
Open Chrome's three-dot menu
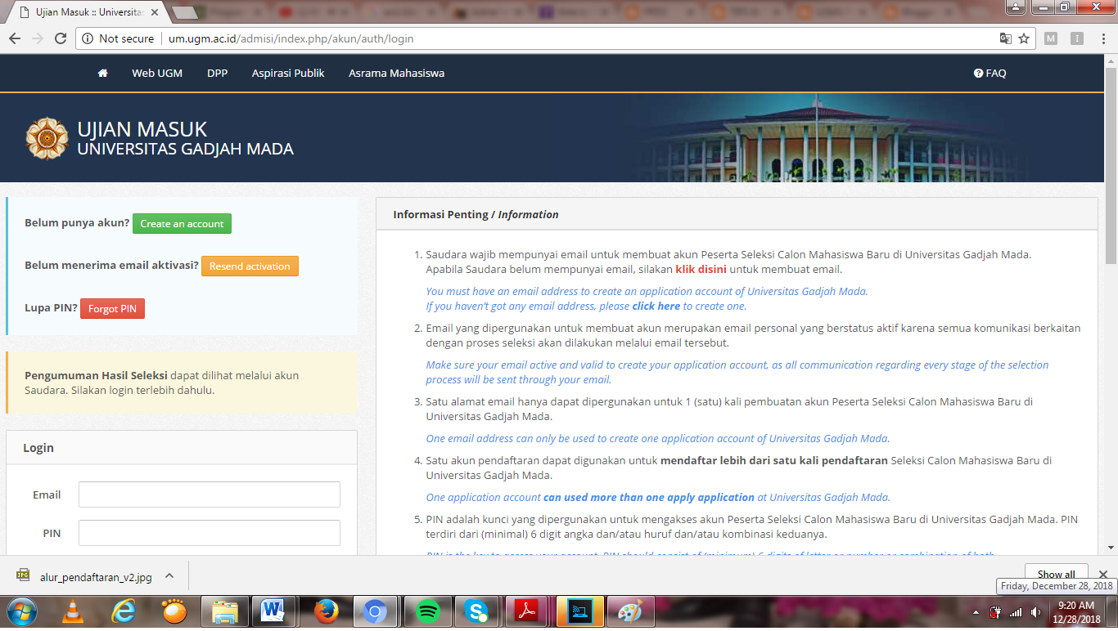pos(1102,38)
